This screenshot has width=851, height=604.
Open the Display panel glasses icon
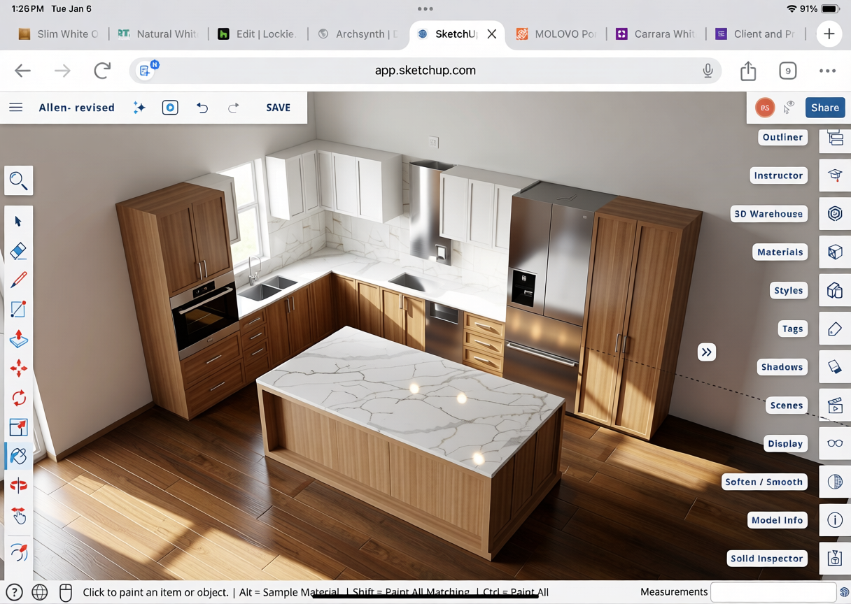[x=835, y=443]
